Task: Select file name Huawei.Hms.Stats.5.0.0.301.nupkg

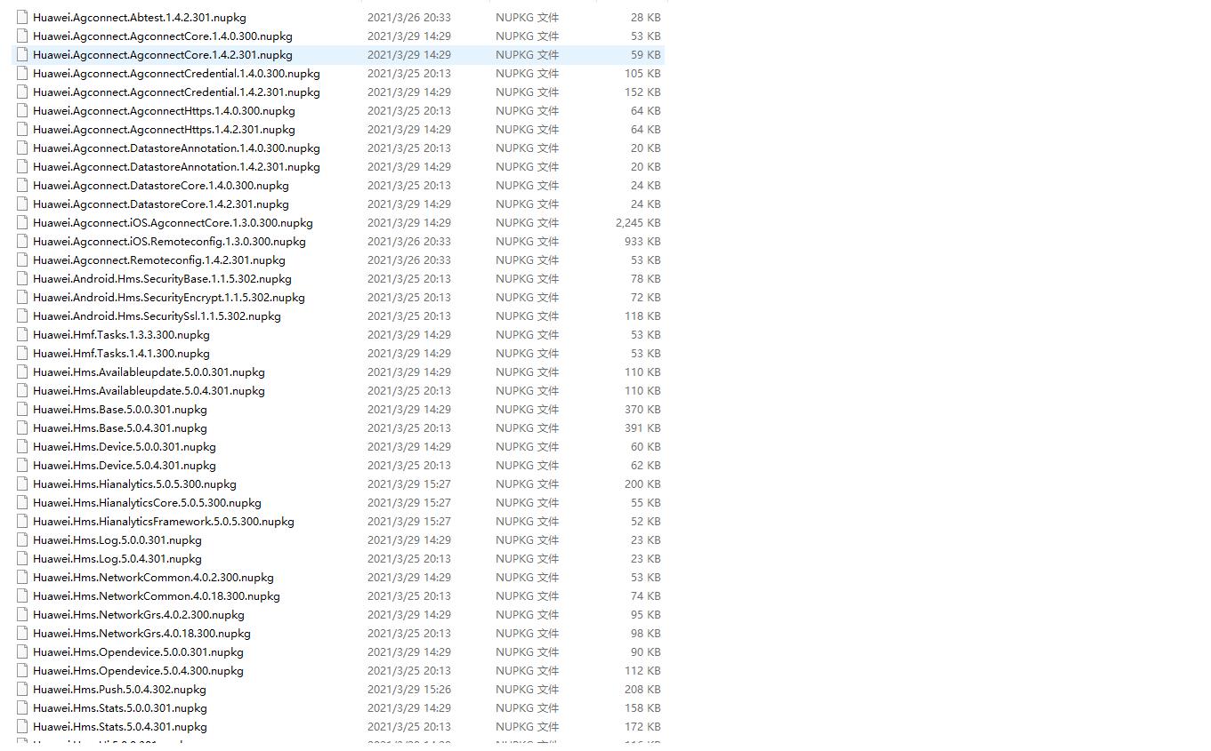Action: 120,707
